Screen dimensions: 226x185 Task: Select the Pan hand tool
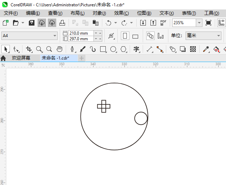click(x=59, y=49)
